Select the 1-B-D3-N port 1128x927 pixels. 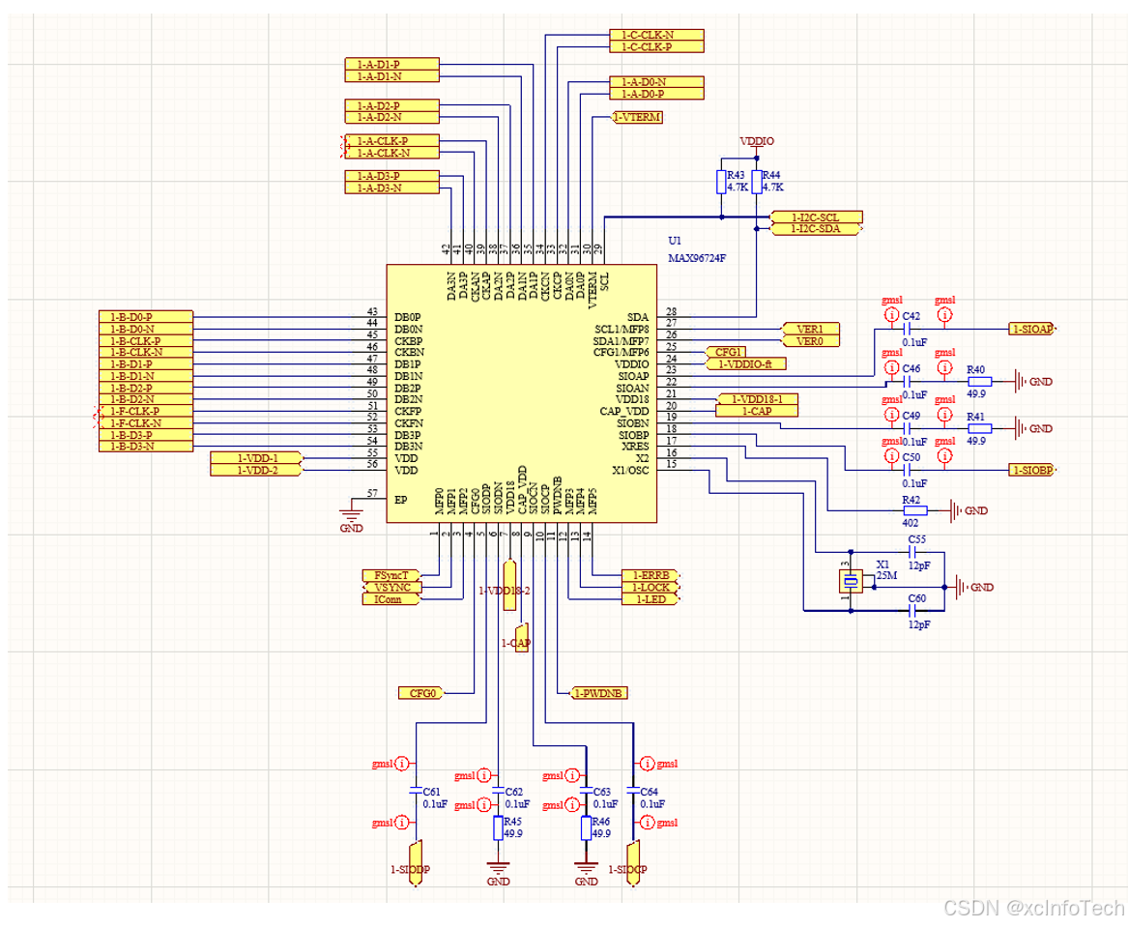pyautogui.click(x=145, y=447)
